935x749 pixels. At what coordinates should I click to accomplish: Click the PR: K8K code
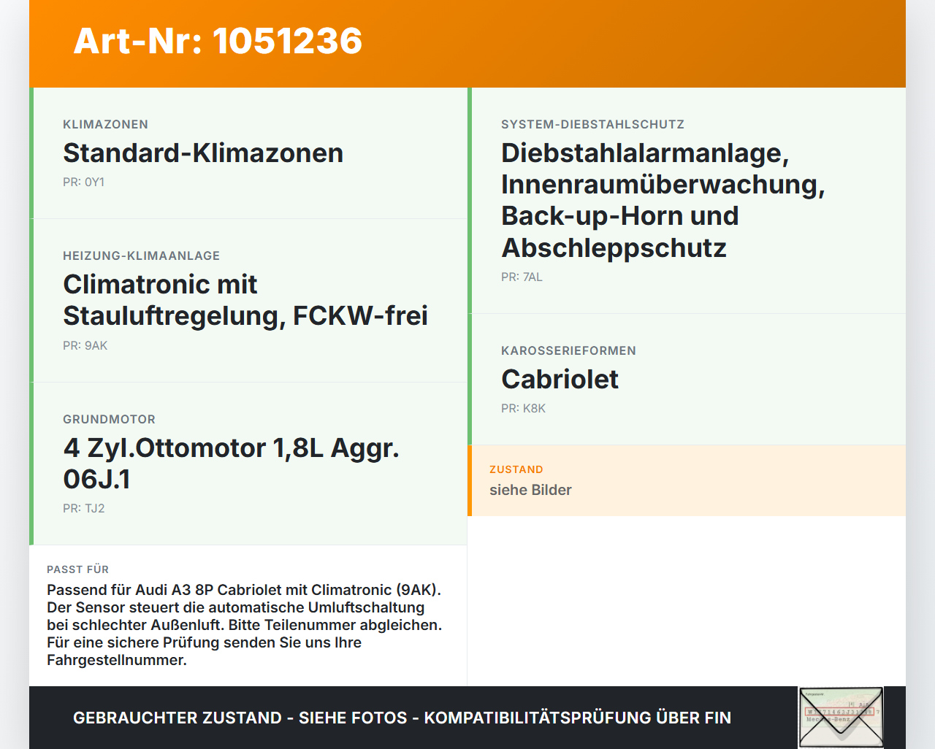524,409
